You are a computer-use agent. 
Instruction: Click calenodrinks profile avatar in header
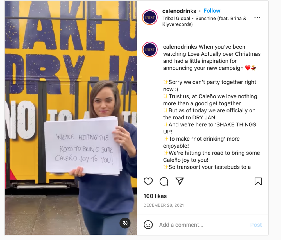pos(150,17)
